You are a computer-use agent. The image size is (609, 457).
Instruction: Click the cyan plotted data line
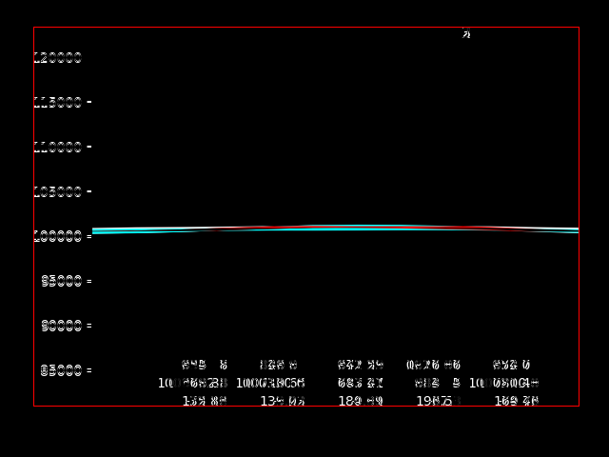coord(335,229)
